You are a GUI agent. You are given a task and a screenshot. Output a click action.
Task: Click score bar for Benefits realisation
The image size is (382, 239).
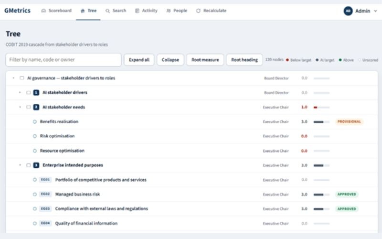click(321, 122)
